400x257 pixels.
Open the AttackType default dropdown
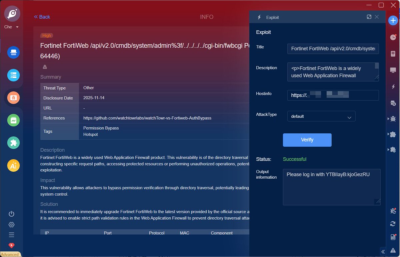pos(321,116)
